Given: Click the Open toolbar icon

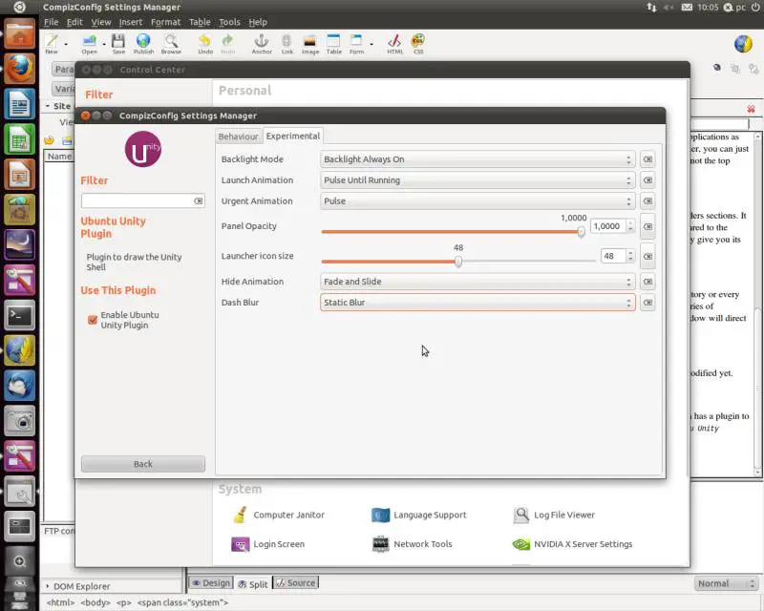Looking at the screenshot, I should tap(89, 43).
